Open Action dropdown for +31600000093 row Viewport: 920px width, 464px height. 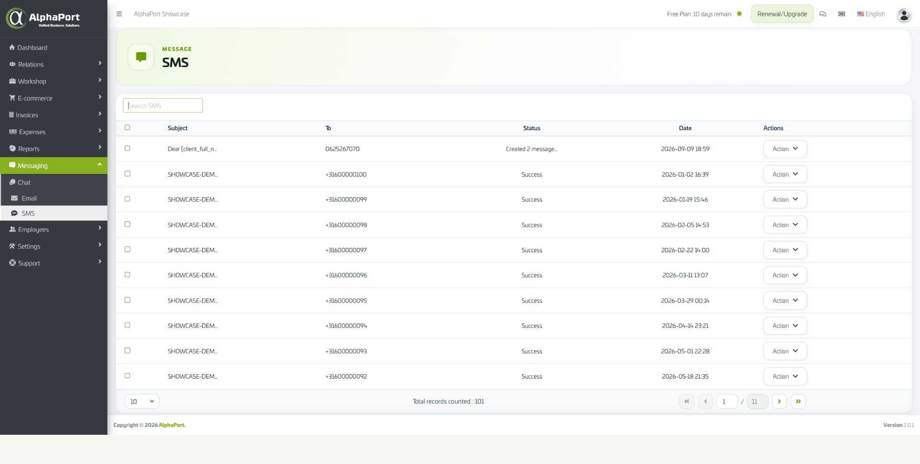click(x=785, y=351)
